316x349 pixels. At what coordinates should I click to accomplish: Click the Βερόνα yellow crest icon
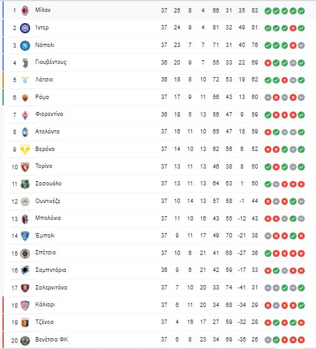25,149
